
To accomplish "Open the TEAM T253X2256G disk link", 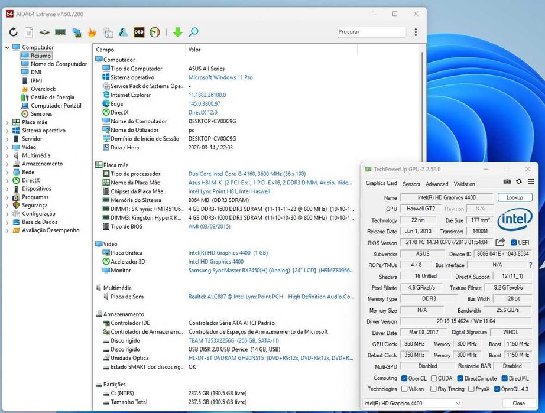I will [233, 340].
